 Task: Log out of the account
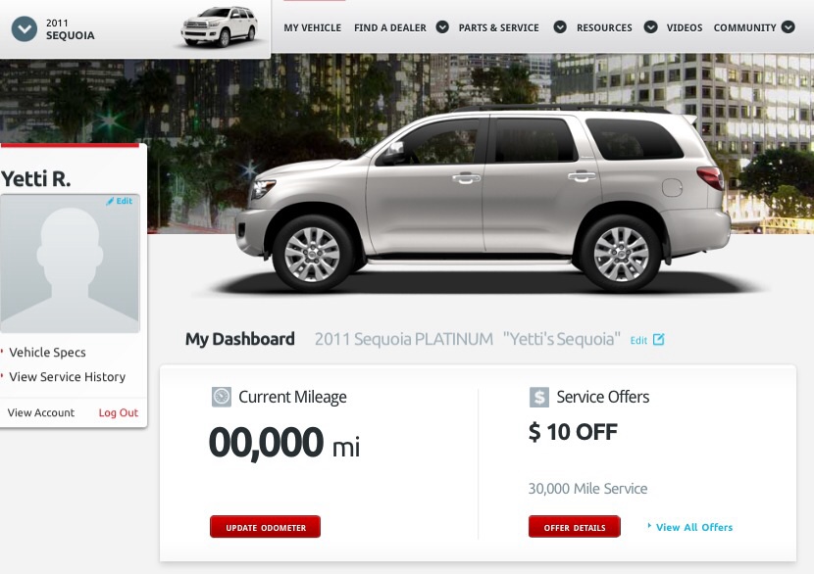click(119, 412)
